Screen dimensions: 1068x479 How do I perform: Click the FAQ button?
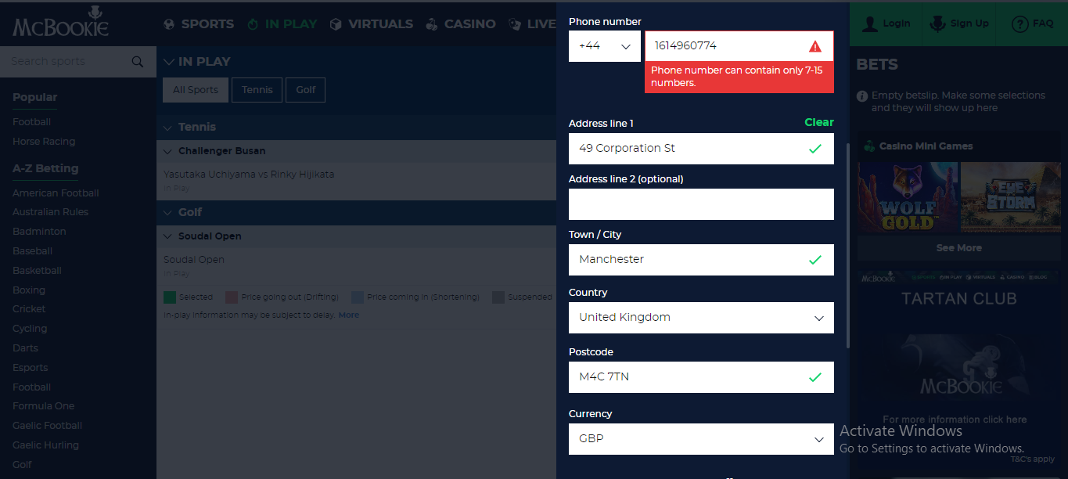coord(1033,23)
